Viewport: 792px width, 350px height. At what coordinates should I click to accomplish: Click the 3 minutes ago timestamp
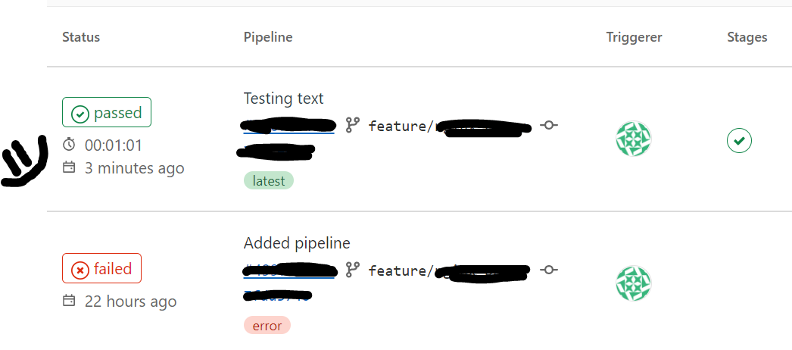134,167
